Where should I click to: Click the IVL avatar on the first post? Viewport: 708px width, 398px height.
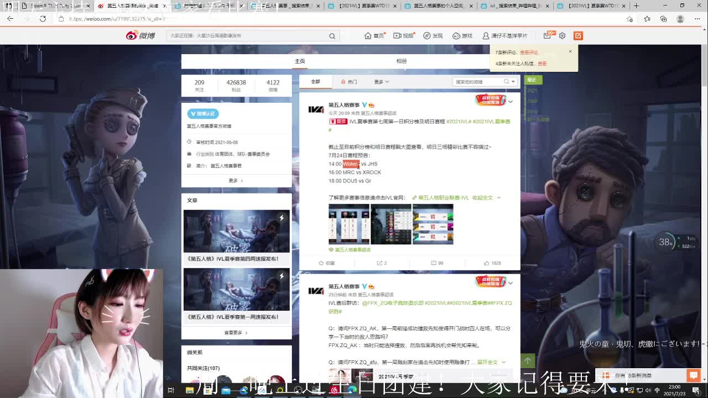[x=316, y=109]
